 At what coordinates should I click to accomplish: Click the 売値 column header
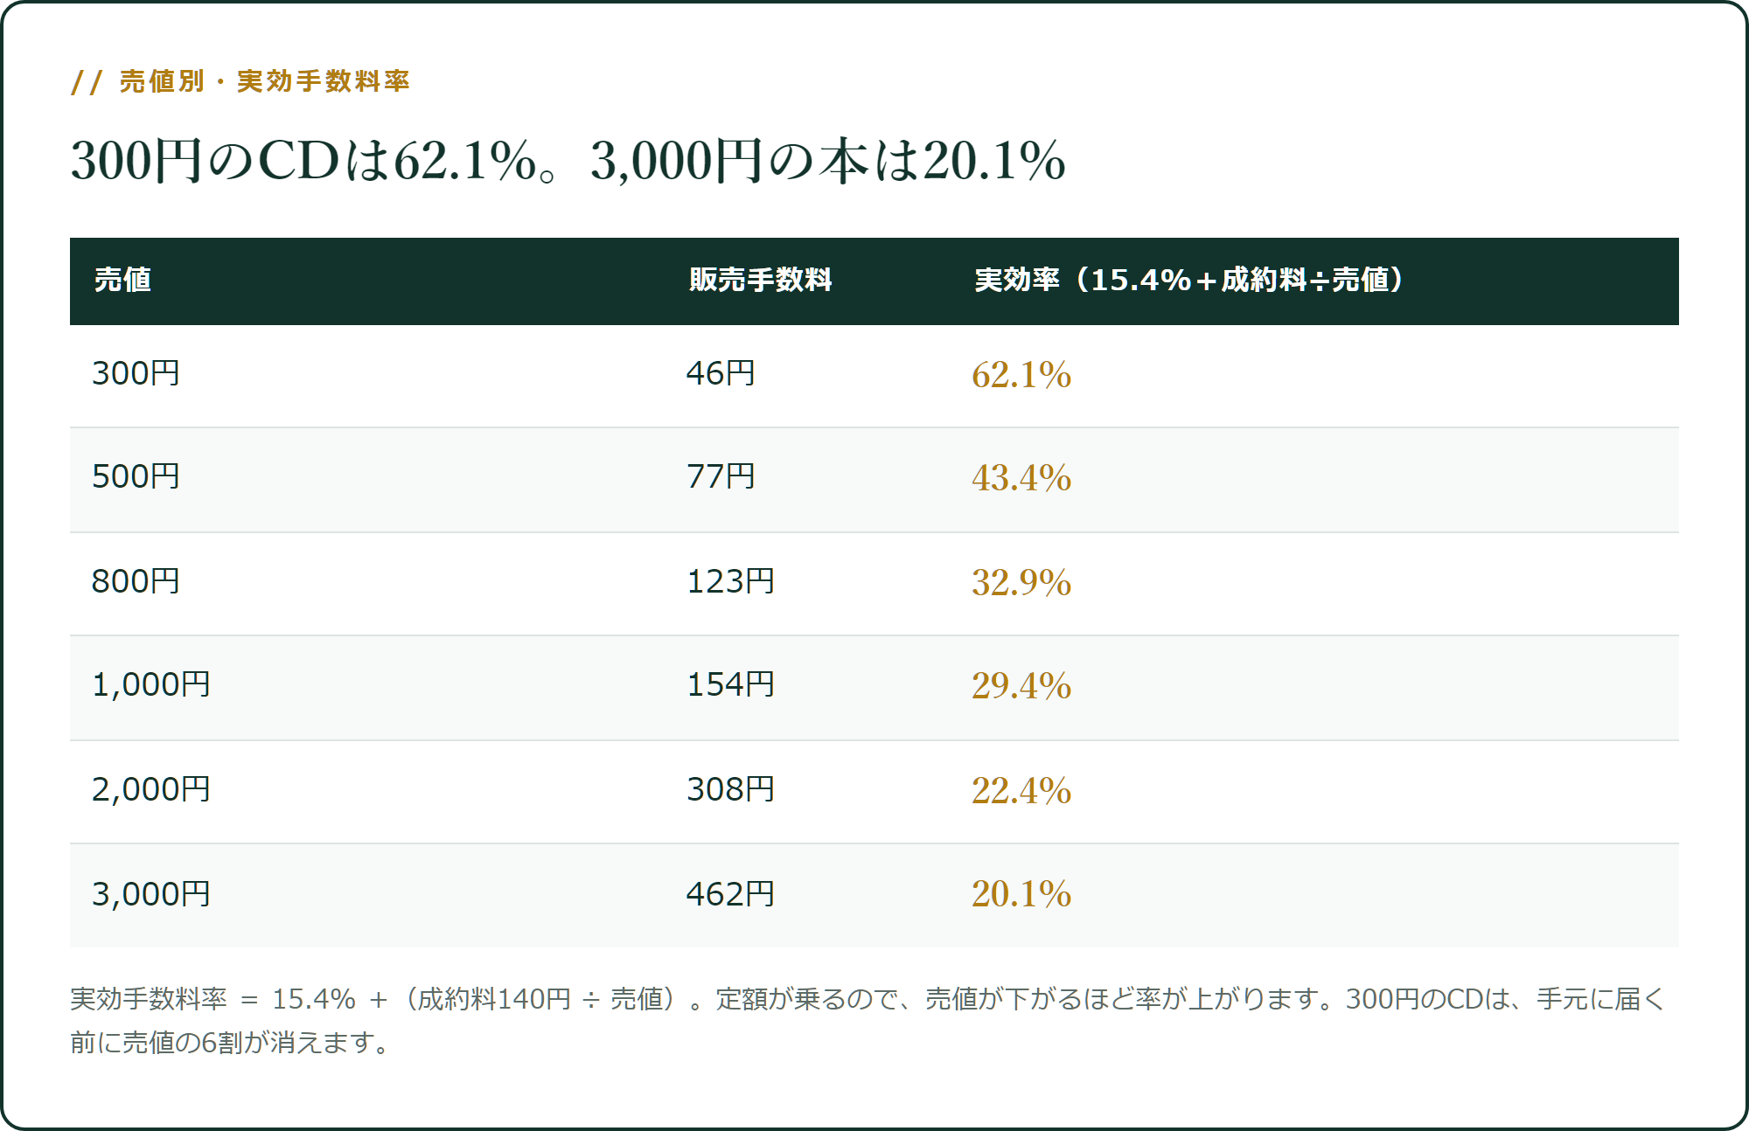pyautogui.click(x=122, y=280)
